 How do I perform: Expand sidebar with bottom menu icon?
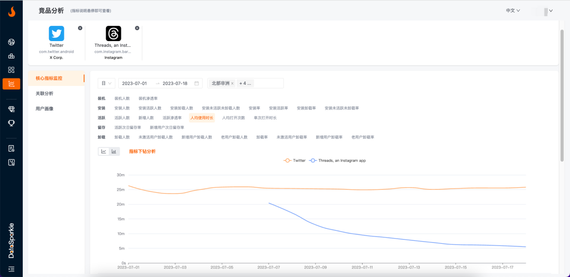(11, 269)
